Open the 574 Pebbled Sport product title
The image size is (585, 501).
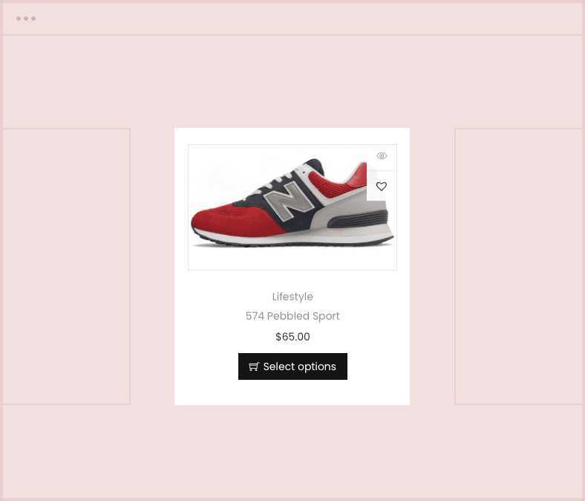[292, 316]
